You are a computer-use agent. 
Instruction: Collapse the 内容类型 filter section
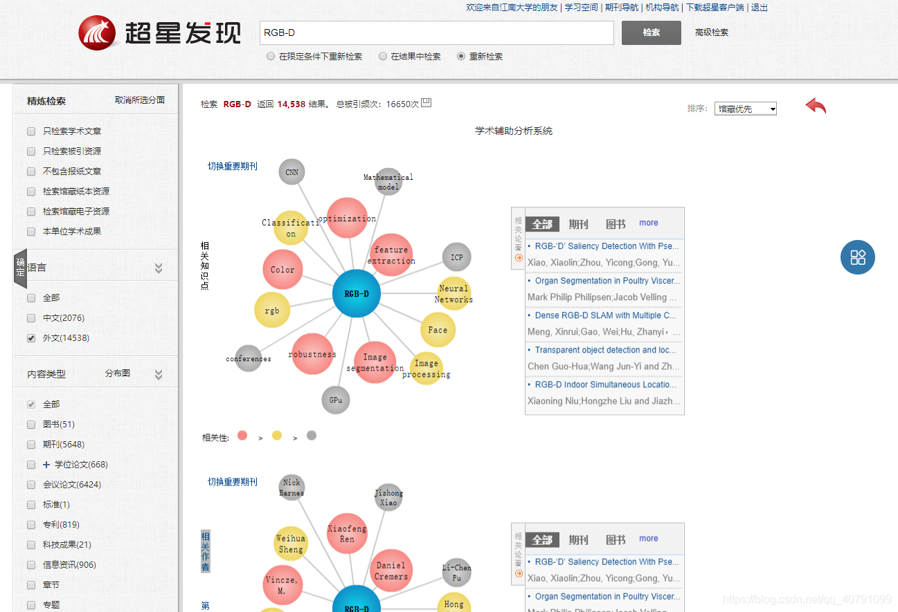(x=159, y=375)
